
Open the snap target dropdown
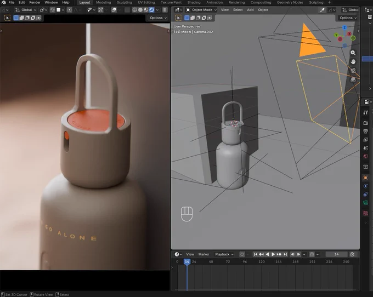click(x=60, y=10)
